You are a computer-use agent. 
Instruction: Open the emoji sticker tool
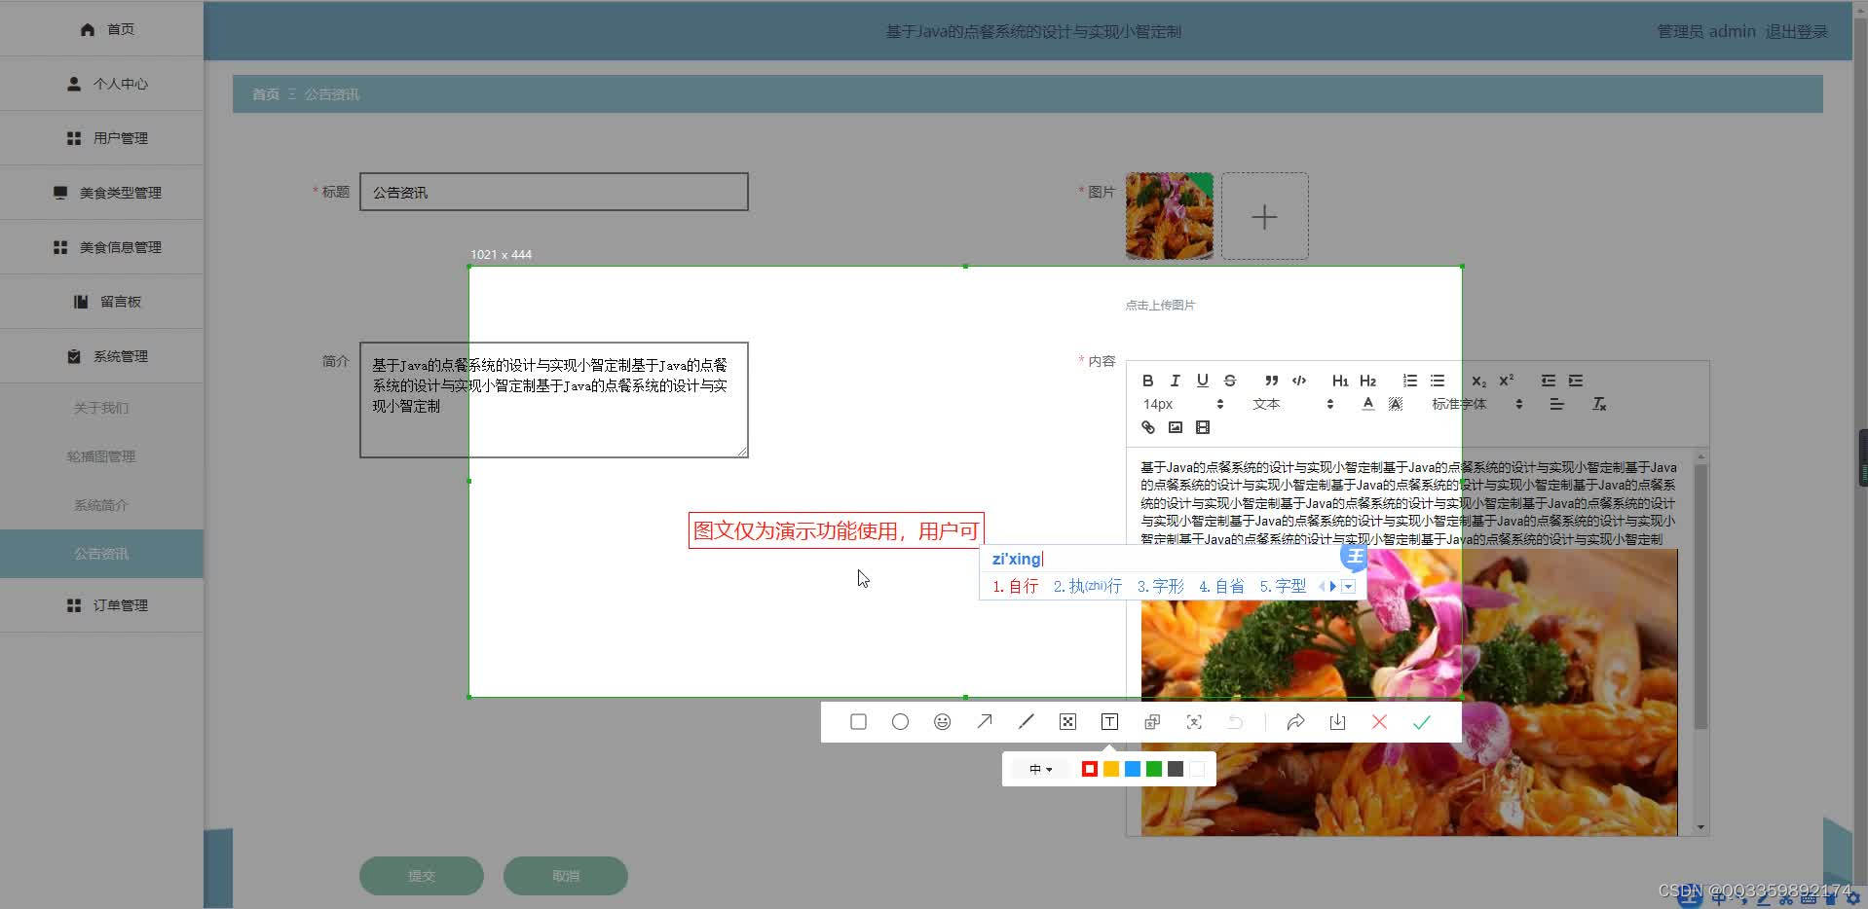pos(942,722)
